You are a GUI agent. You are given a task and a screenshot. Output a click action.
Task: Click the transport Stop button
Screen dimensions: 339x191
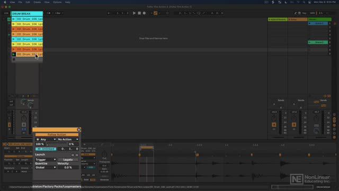coord(139,13)
